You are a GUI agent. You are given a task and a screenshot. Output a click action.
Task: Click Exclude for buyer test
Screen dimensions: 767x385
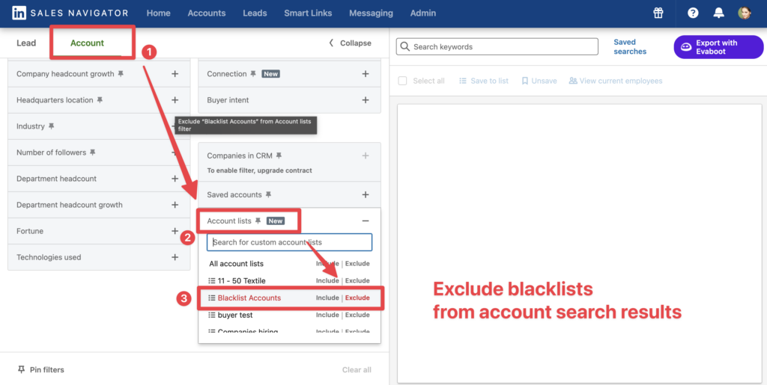point(357,315)
